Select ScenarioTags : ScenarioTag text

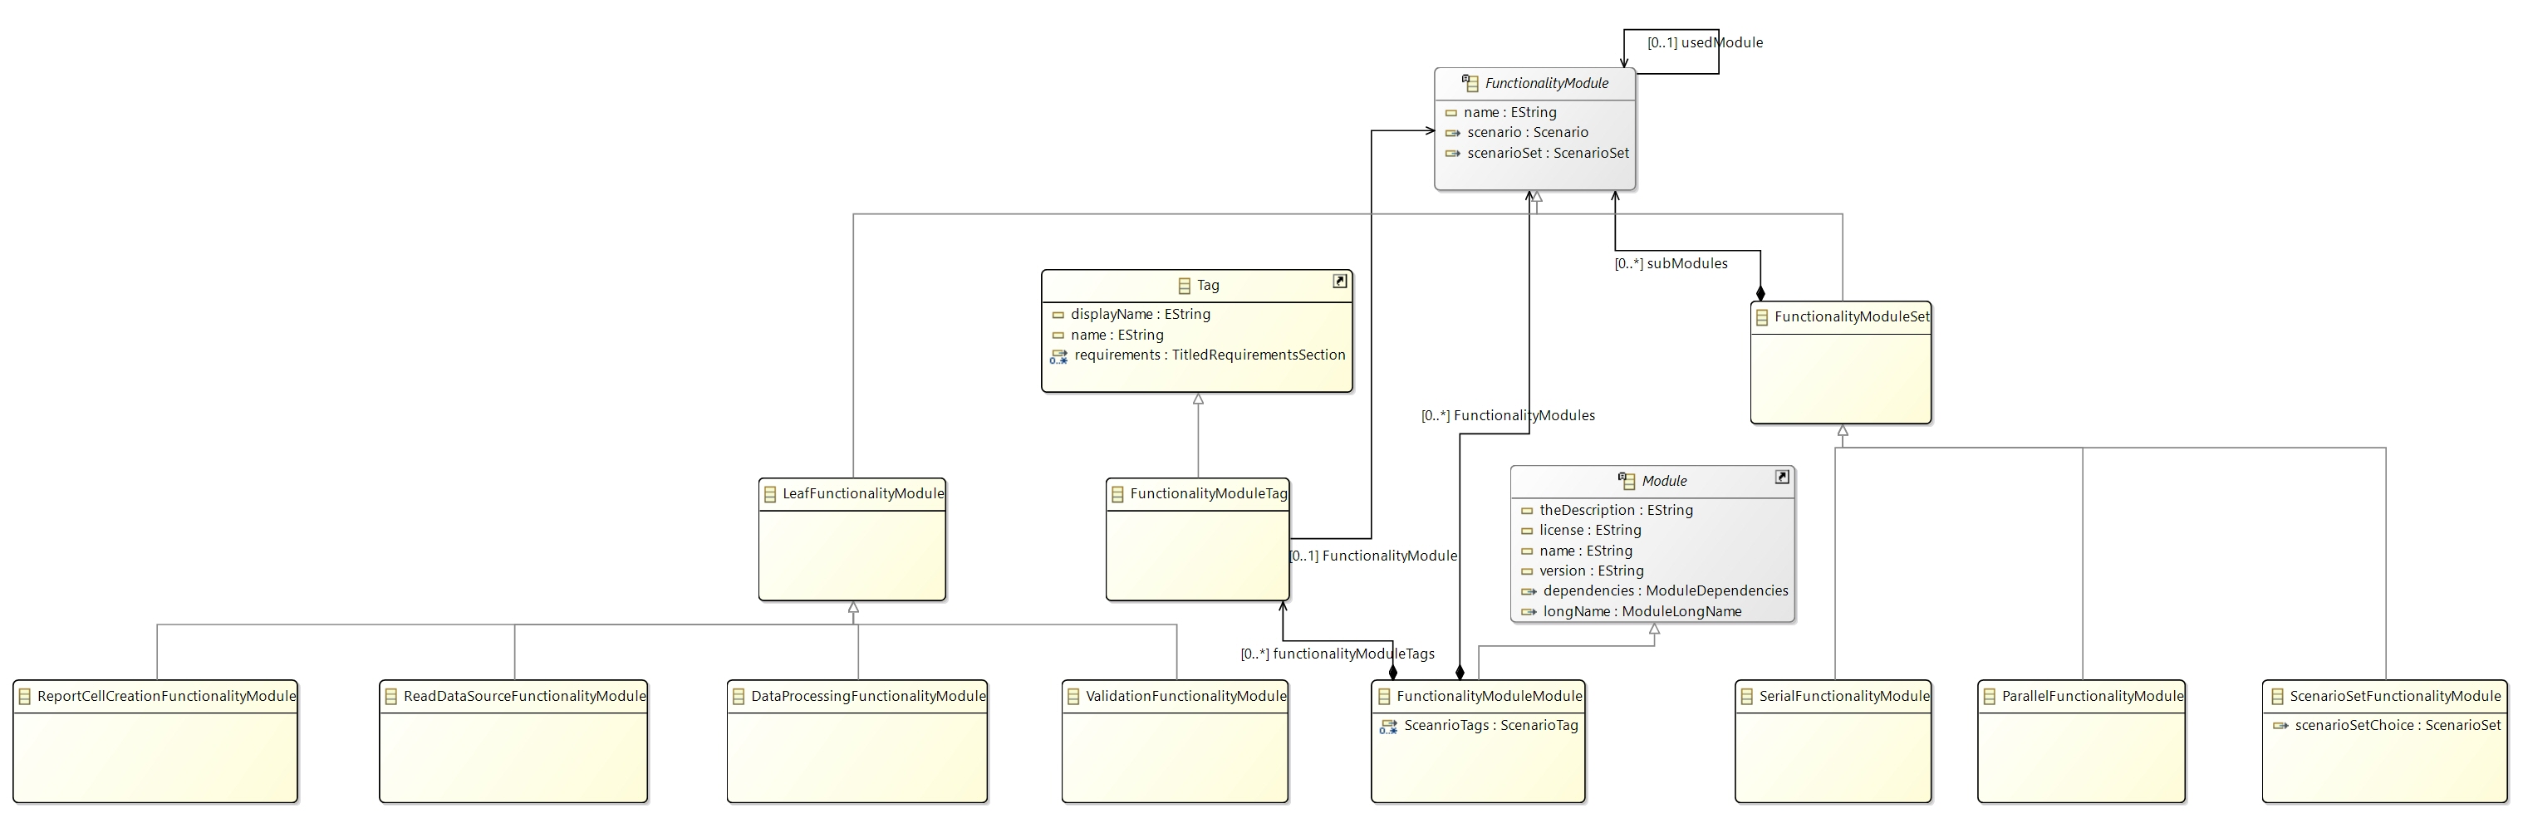point(1492,727)
